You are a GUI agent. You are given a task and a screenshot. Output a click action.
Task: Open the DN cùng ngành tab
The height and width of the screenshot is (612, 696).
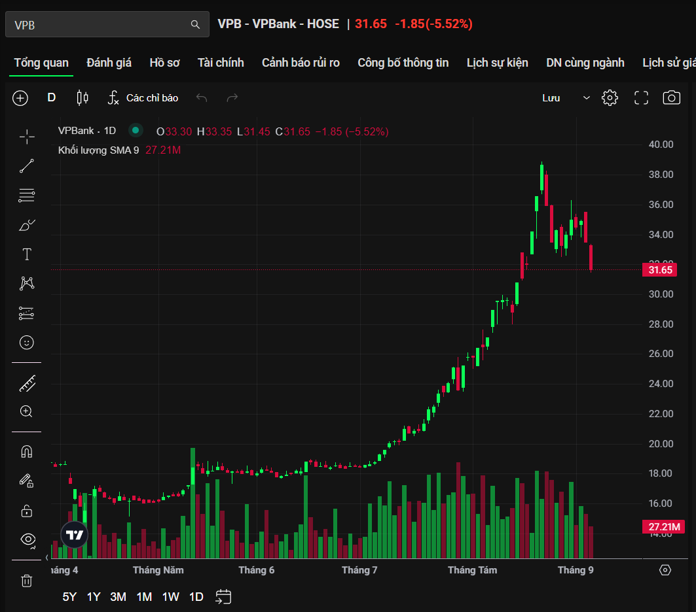pyautogui.click(x=585, y=63)
